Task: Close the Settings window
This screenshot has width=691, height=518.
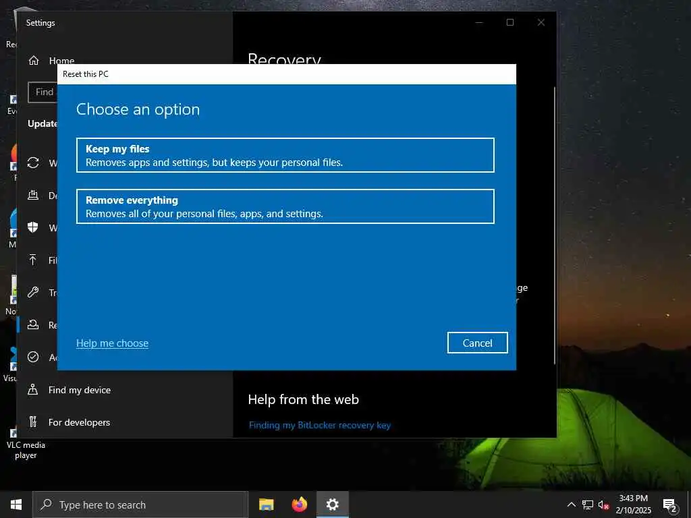Action: coord(541,22)
